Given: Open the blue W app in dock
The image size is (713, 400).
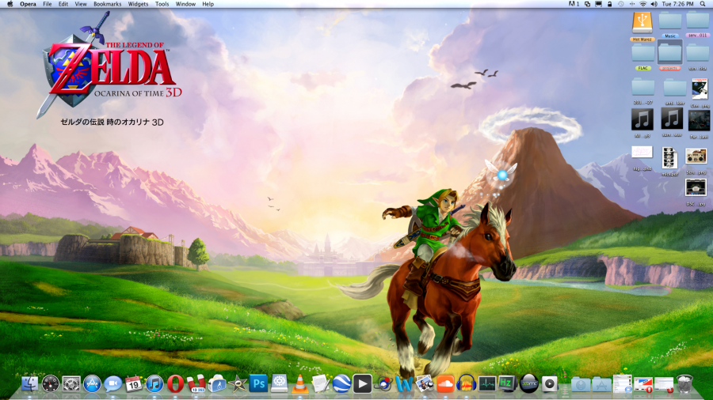Looking at the screenshot, I should click(403, 384).
